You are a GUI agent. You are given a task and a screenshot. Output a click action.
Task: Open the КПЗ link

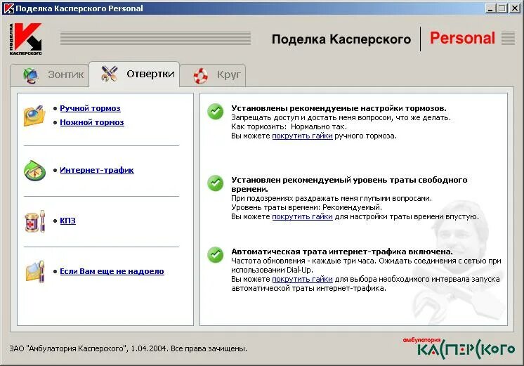pyautogui.click(x=68, y=221)
